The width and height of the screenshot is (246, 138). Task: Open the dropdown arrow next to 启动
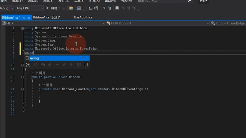[x=59, y=8]
